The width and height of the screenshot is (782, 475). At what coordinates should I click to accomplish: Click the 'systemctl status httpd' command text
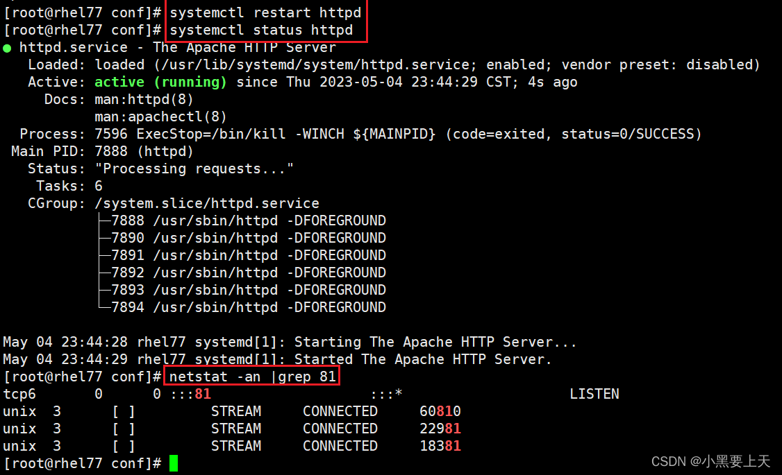(x=261, y=31)
